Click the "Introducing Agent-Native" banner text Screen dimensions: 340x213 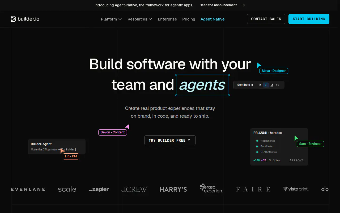click(144, 5)
